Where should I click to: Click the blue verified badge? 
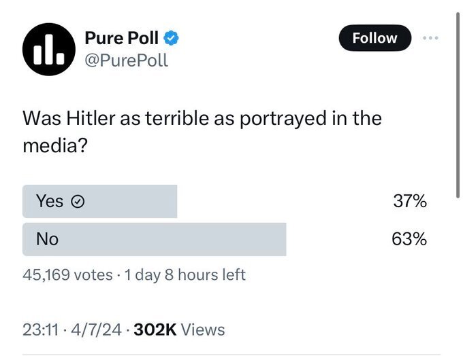click(x=171, y=39)
